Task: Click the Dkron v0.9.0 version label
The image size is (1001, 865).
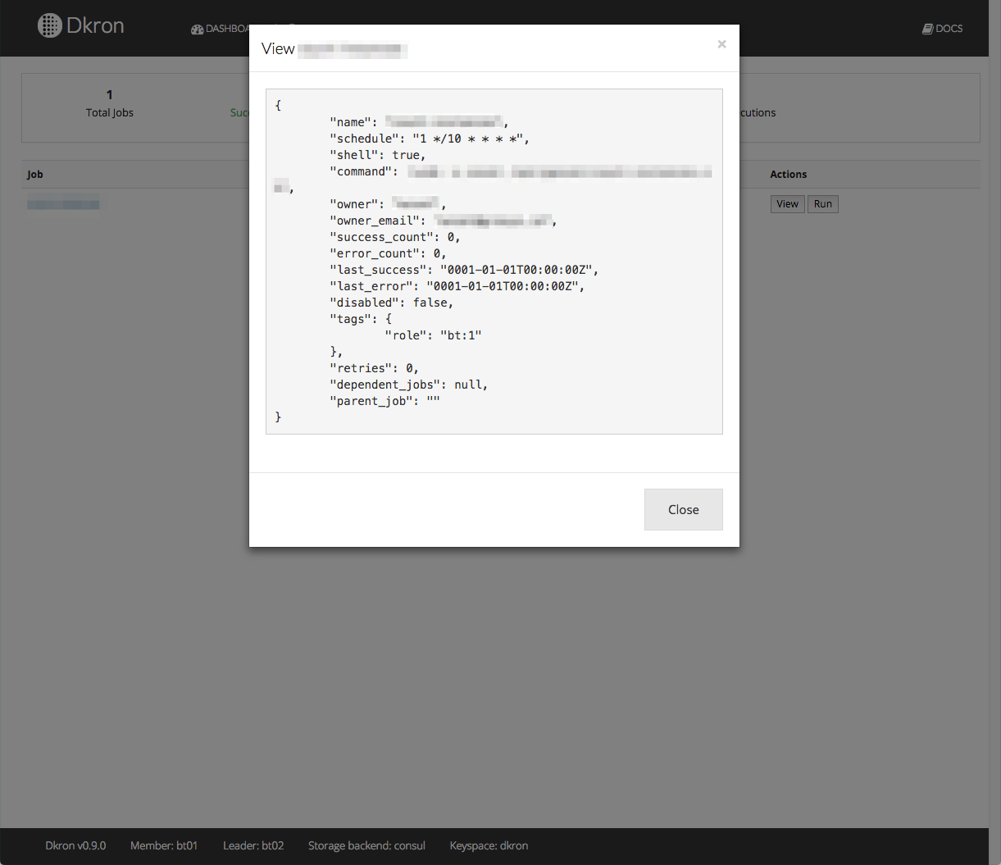Action: 75,845
